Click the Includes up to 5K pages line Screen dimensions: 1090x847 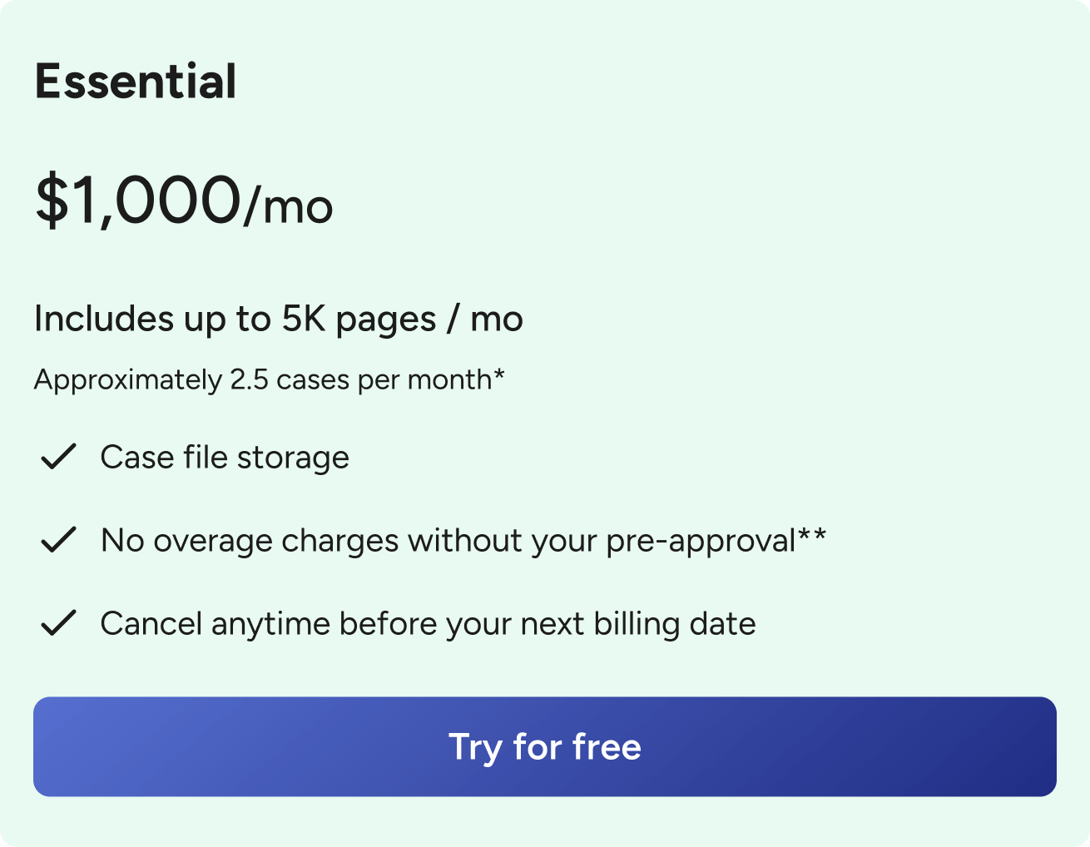tap(279, 319)
